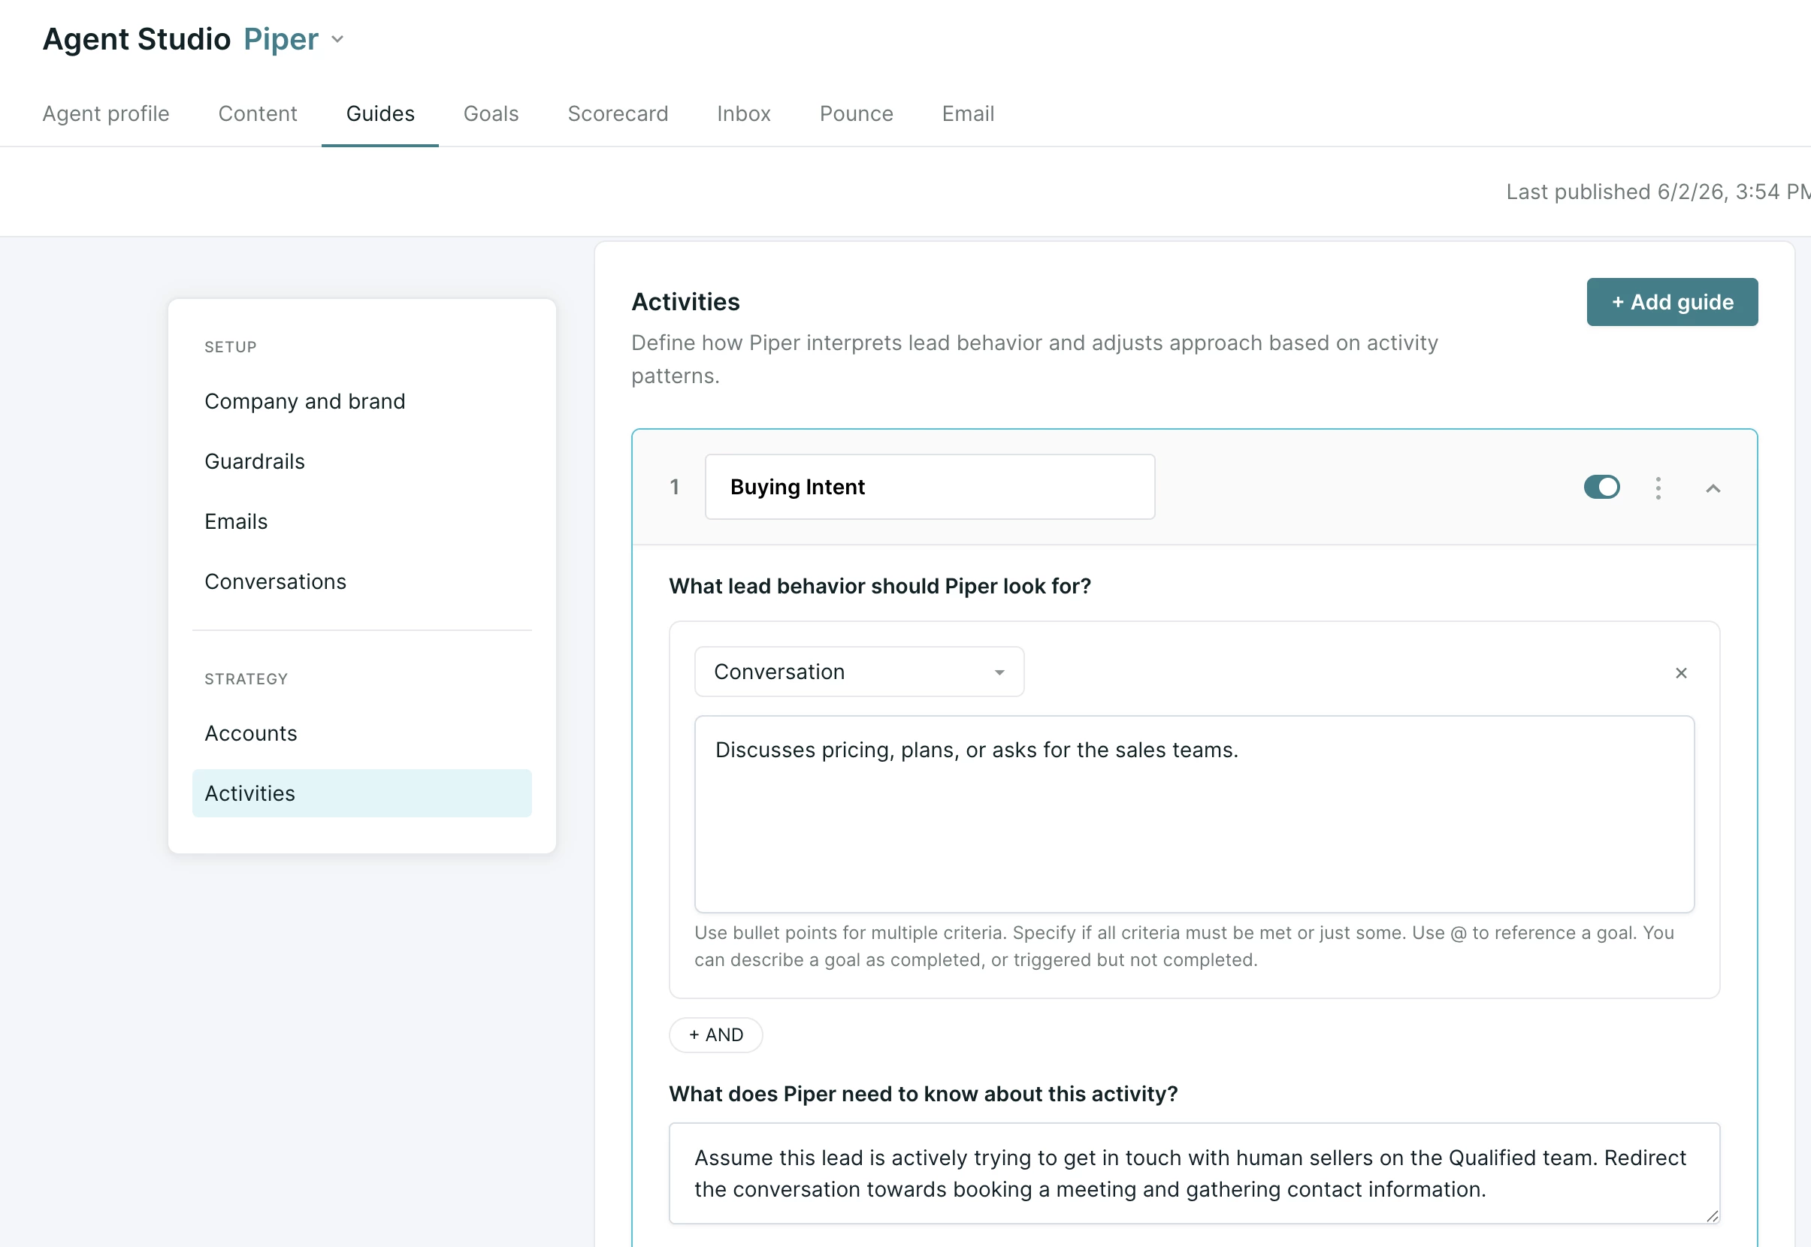1811x1247 pixels.
Task: Add another condition with + AND
Action: [716, 1035]
